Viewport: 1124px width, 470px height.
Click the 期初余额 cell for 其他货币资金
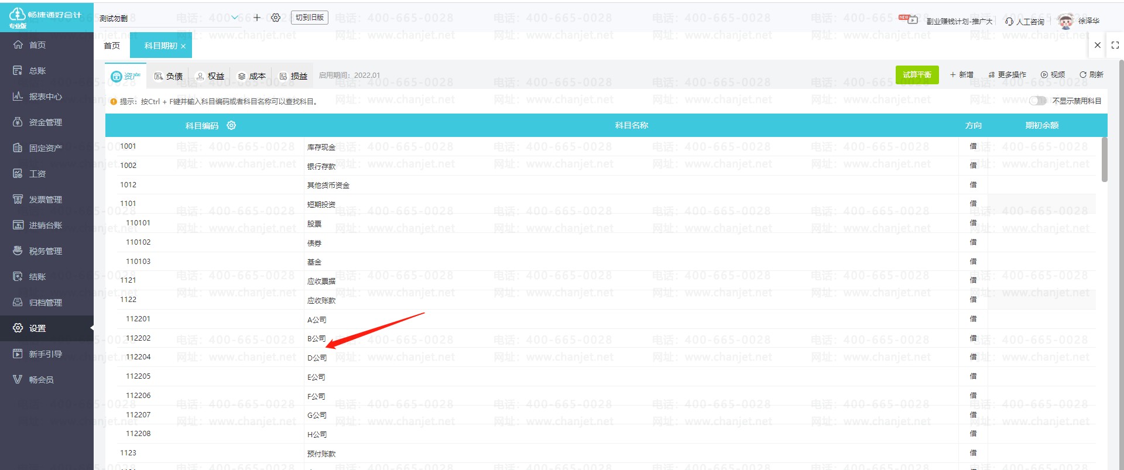tap(1041, 185)
